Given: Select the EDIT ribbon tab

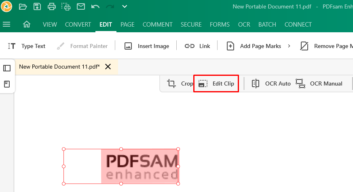Looking at the screenshot, I should tap(106, 25).
